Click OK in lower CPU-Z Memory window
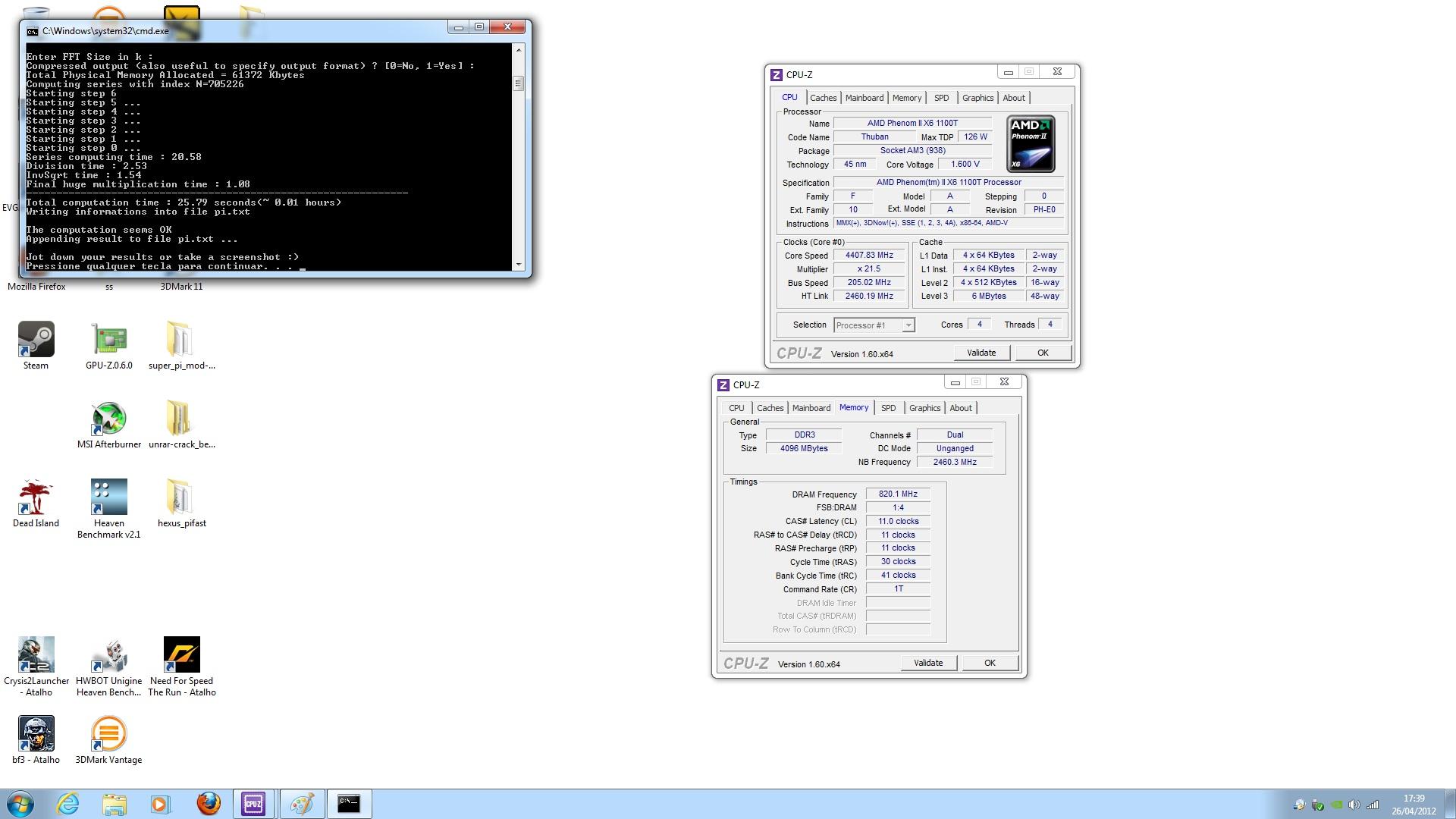 point(990,663)
